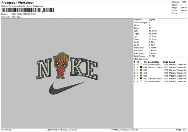
Task: Click the Height value 2.66 in
Action: tap(183, 7)
